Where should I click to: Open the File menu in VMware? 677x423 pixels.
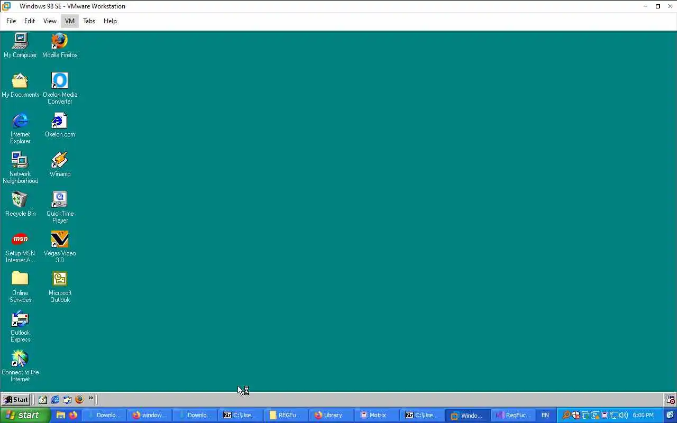pos(11,21)
